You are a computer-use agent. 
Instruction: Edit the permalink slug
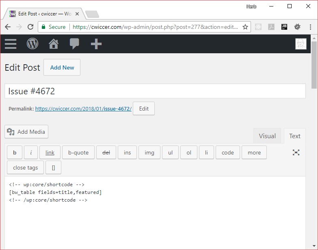click(144, 109)
